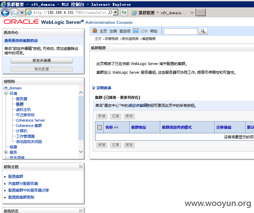Open 配置集群中的服务器迁移 help topic

(x=29, y=190)
